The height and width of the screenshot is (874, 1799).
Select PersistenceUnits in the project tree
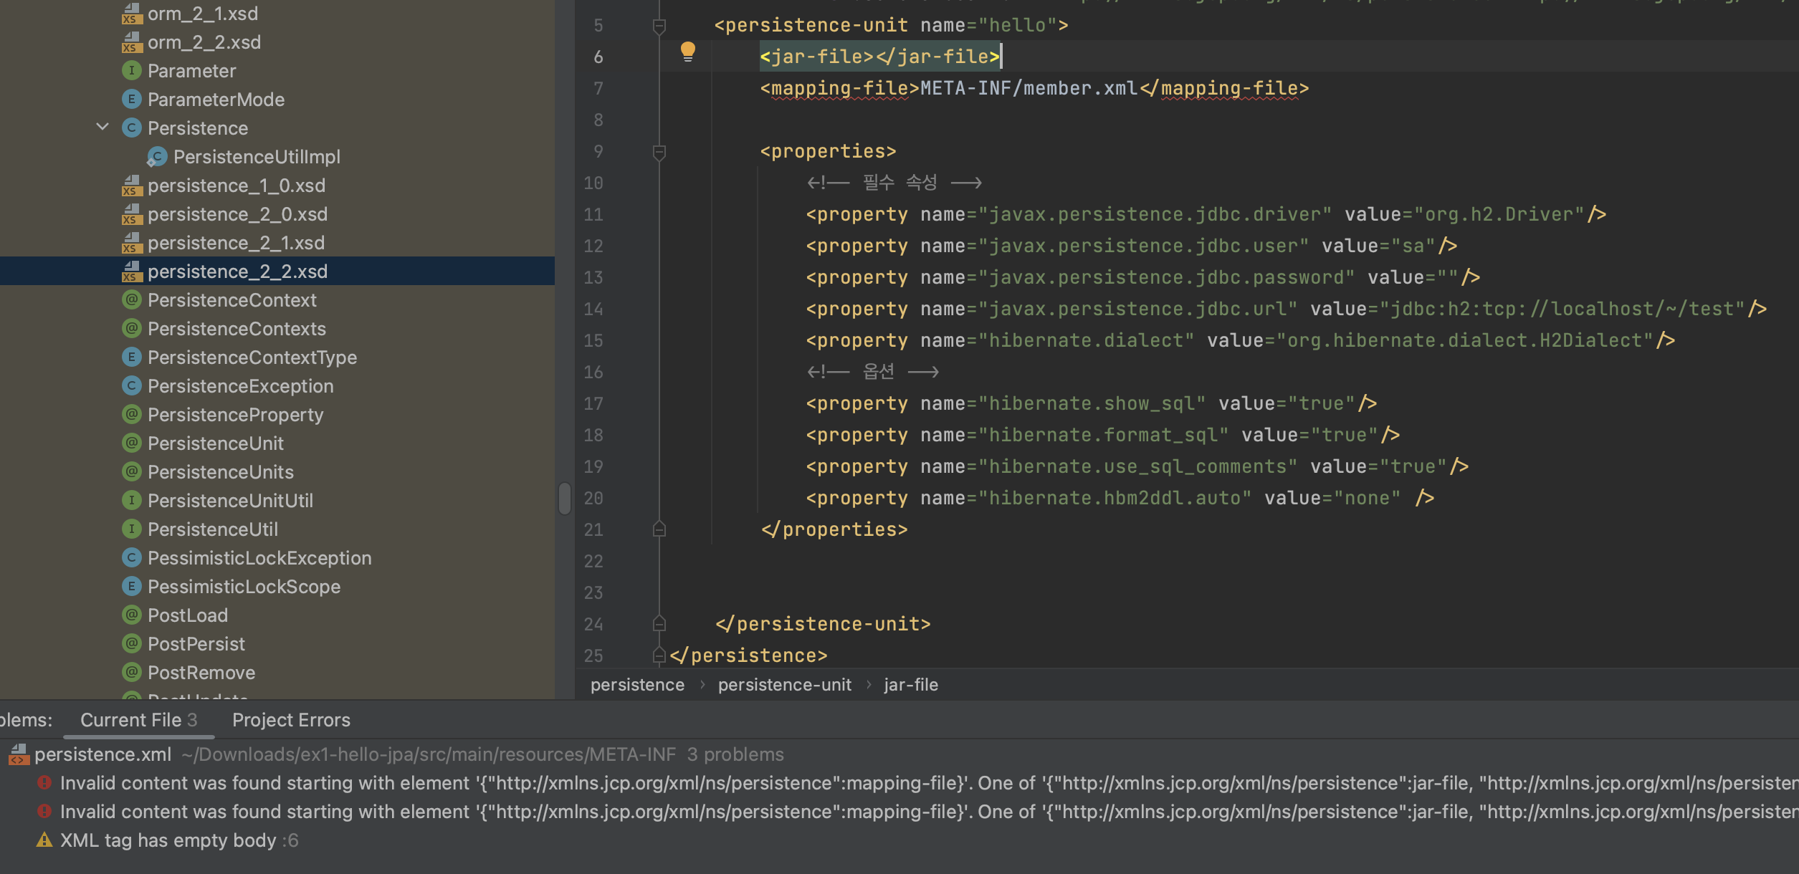[221, 472]
